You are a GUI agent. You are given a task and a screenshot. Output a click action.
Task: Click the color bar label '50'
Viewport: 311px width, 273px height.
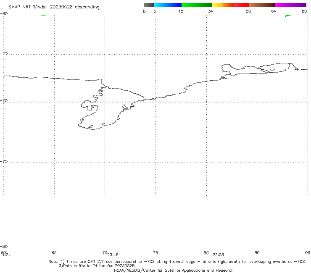tap(248, 11)
